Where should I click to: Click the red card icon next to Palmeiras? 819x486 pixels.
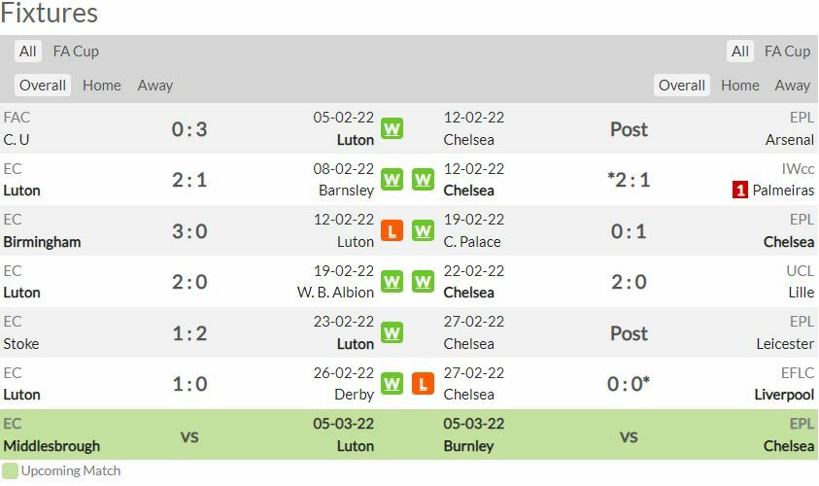coord(740,190)
